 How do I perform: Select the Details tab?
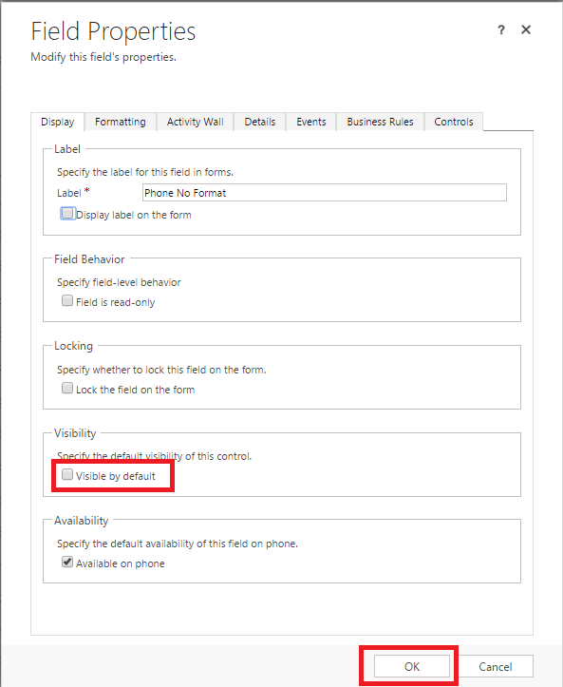[x=260, y=122]
